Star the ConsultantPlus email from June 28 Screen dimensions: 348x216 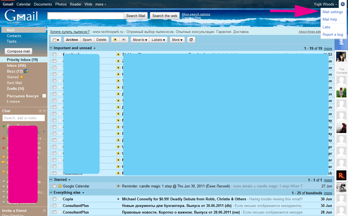pos(60,212)
